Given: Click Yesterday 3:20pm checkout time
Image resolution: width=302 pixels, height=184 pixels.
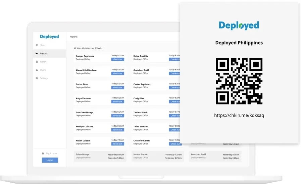Looking at the screenshot, I should [x=231, y=158].
